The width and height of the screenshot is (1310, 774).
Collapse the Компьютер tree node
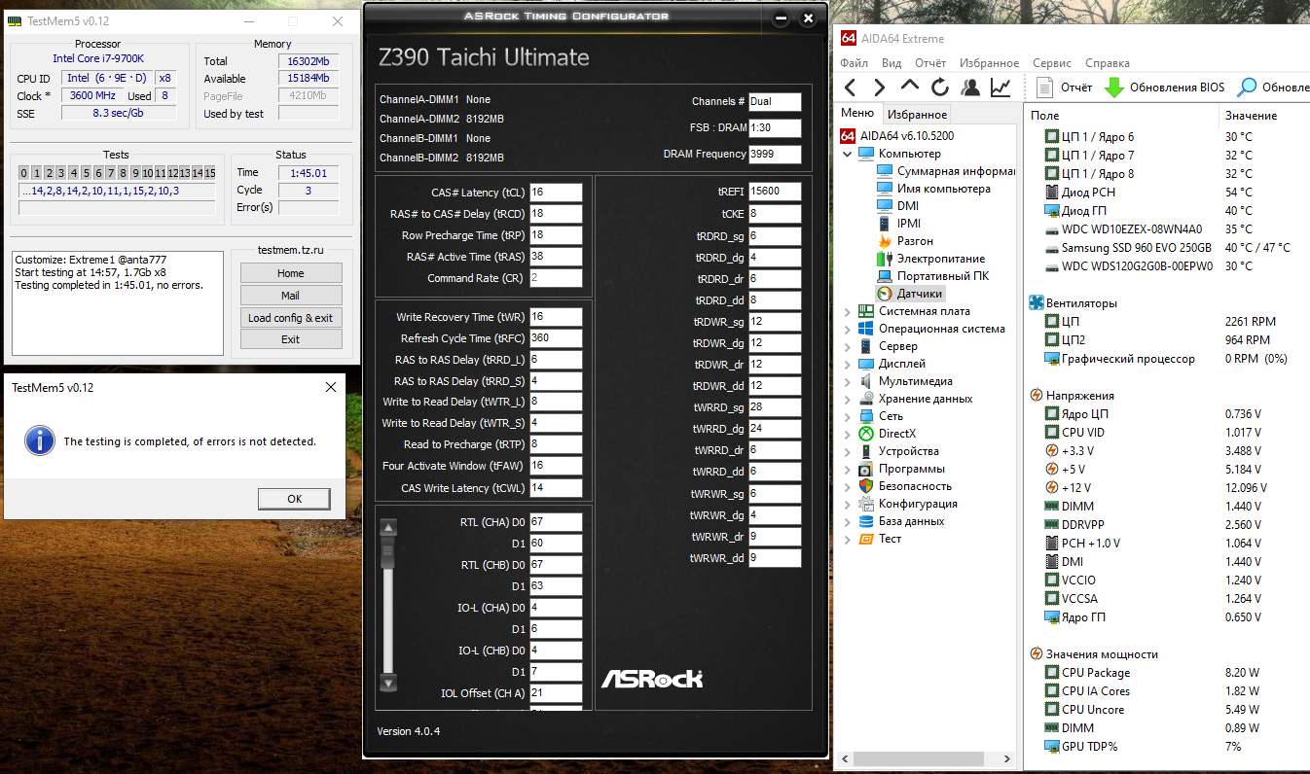pyautogui.click(x=848, y=154)
